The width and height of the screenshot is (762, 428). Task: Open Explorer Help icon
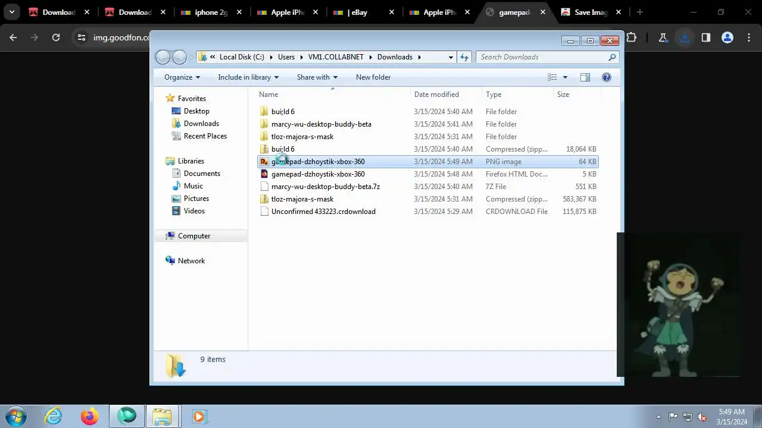607,77
